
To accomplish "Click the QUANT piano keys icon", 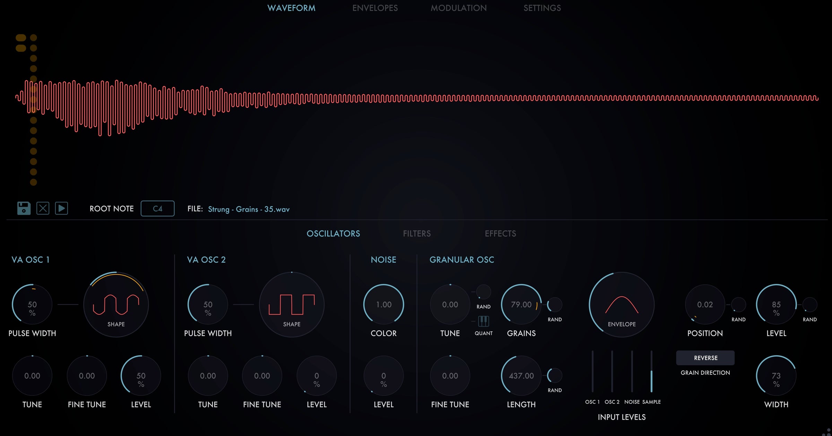I will (x=484, y=321).
